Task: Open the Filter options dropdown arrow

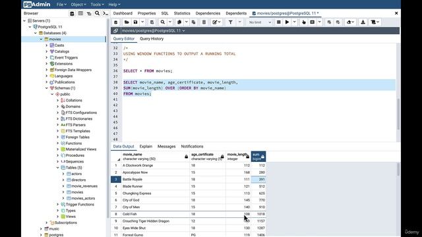Action: [x=239, y=22]
